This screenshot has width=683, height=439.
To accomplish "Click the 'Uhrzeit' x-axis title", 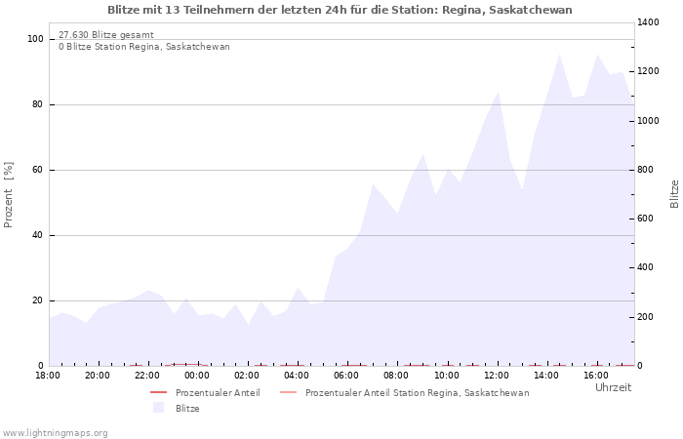I will tap(613, 388).
